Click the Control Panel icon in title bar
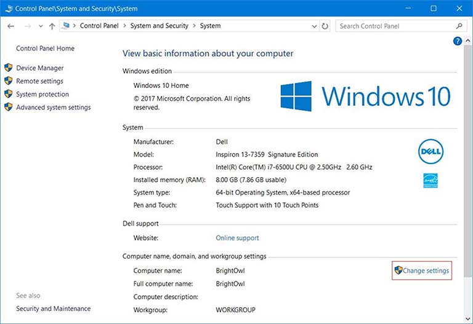Screen dimensions: 473x324 point(9,9)
